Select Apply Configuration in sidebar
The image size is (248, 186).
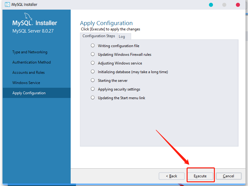37,93
